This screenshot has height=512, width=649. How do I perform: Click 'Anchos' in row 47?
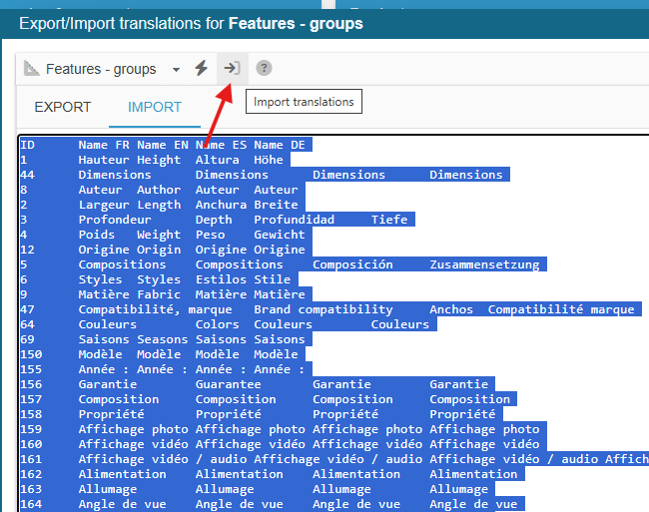(x=451, y=309)
